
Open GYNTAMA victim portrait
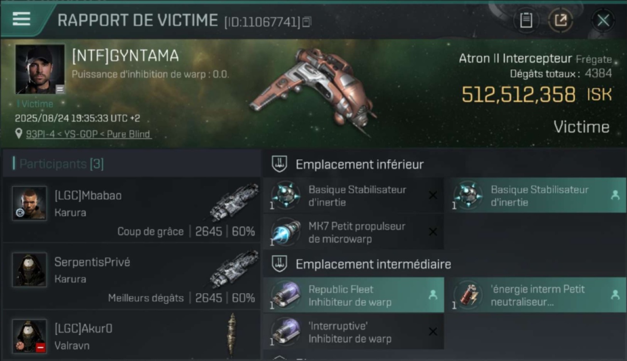[40, 69]
